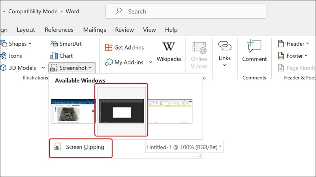Switch to the Mailings tab

pos(95,30)
